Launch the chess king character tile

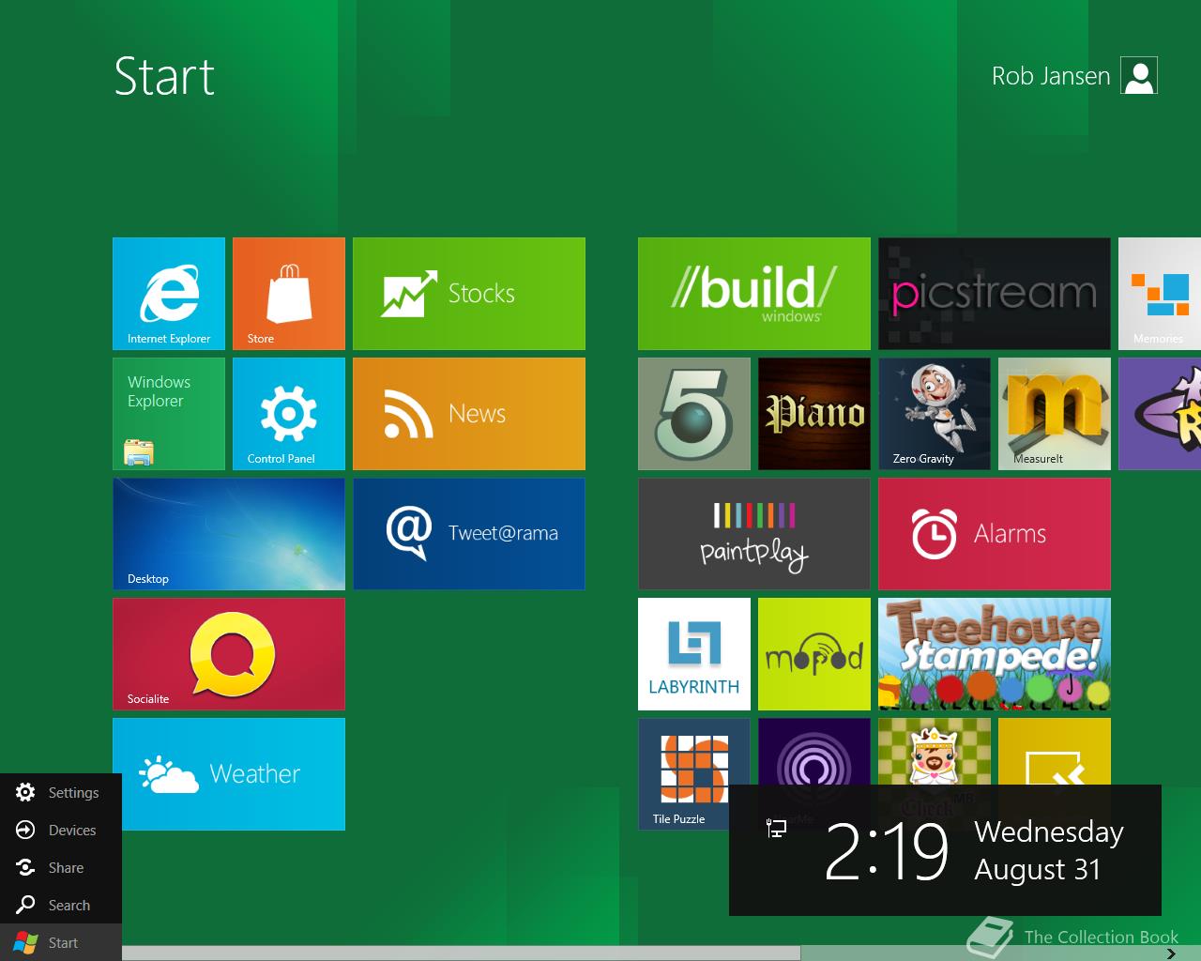935,752
